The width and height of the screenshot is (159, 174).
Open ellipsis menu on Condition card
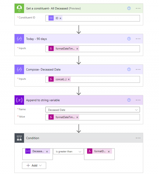[138, 138]
